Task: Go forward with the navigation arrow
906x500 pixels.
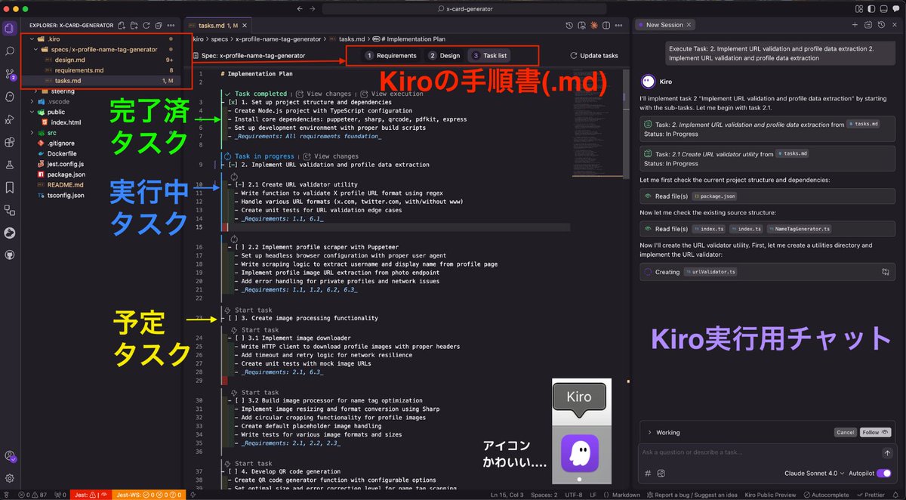Action: pos(313,8)
